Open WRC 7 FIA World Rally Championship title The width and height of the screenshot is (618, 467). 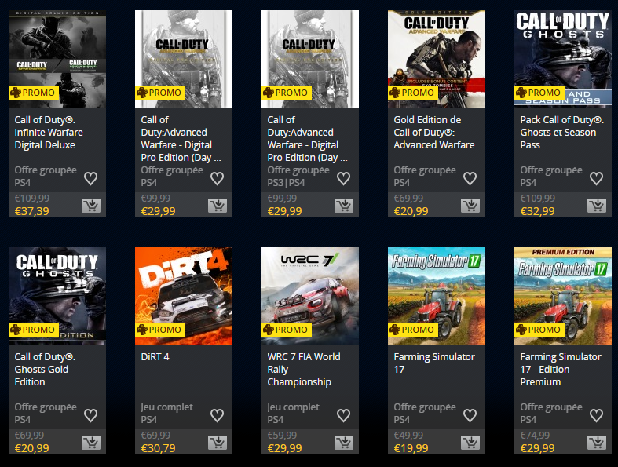[304, 369]
